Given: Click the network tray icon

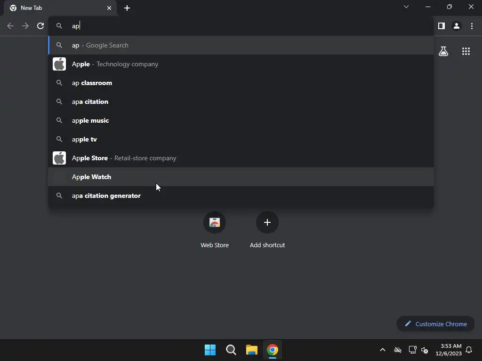Looking at the screenshot, I should [412, 350].
